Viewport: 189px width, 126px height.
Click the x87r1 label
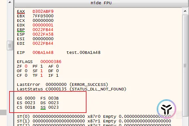coord(94,121)
